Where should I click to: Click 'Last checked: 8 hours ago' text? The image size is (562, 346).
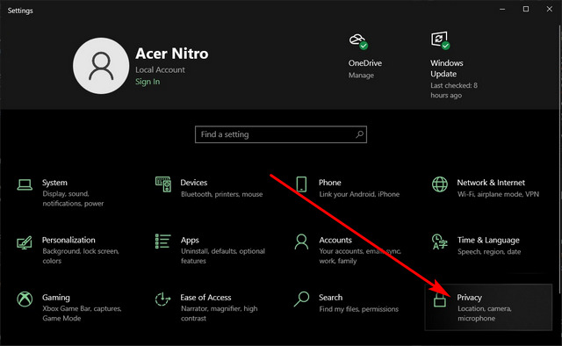click(454, 90)
